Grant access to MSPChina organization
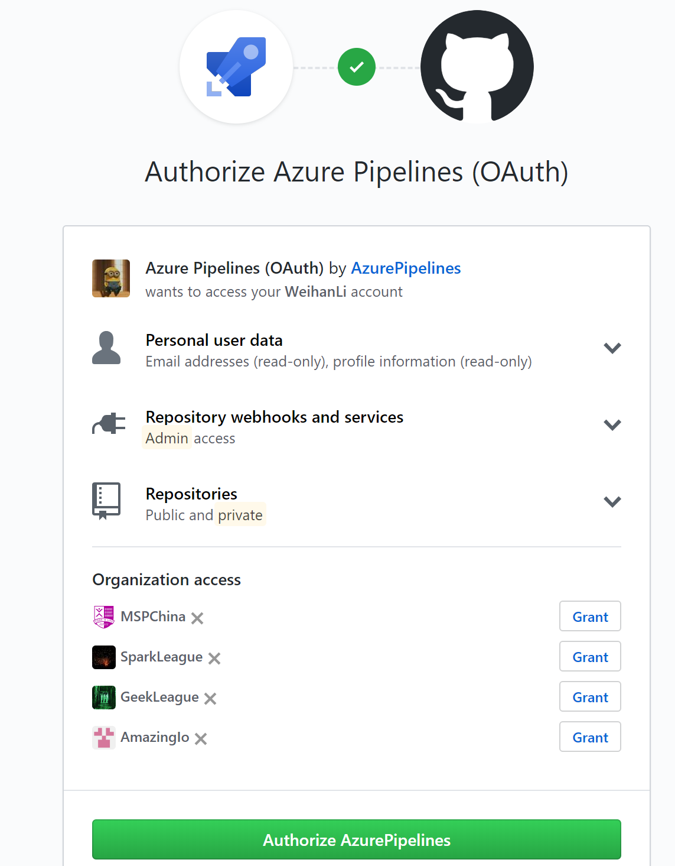Screen dimensions: 675x866 point(590,617)
